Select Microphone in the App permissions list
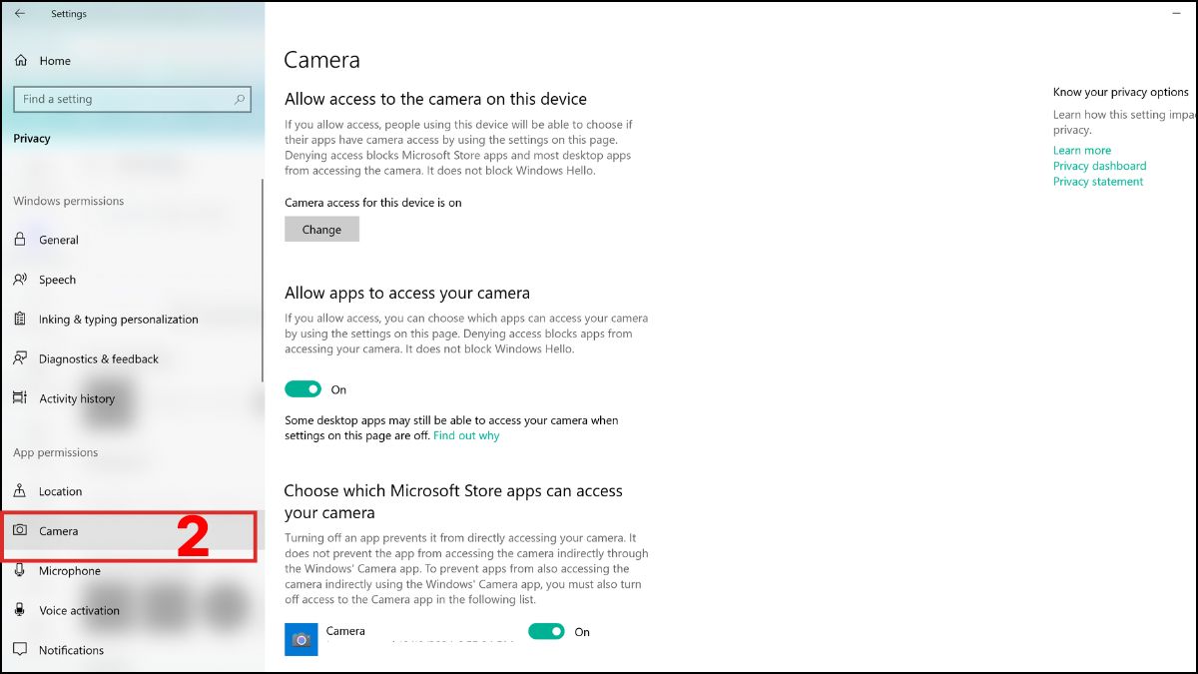This screenshot has width=1198, height=674. (x=72, y=570)
